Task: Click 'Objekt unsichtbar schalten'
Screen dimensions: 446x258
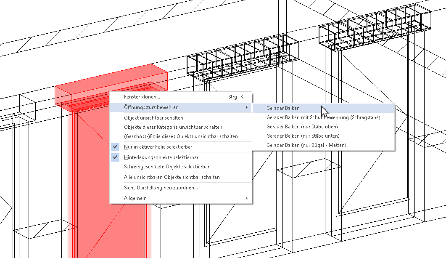Action: coord(181,118)
